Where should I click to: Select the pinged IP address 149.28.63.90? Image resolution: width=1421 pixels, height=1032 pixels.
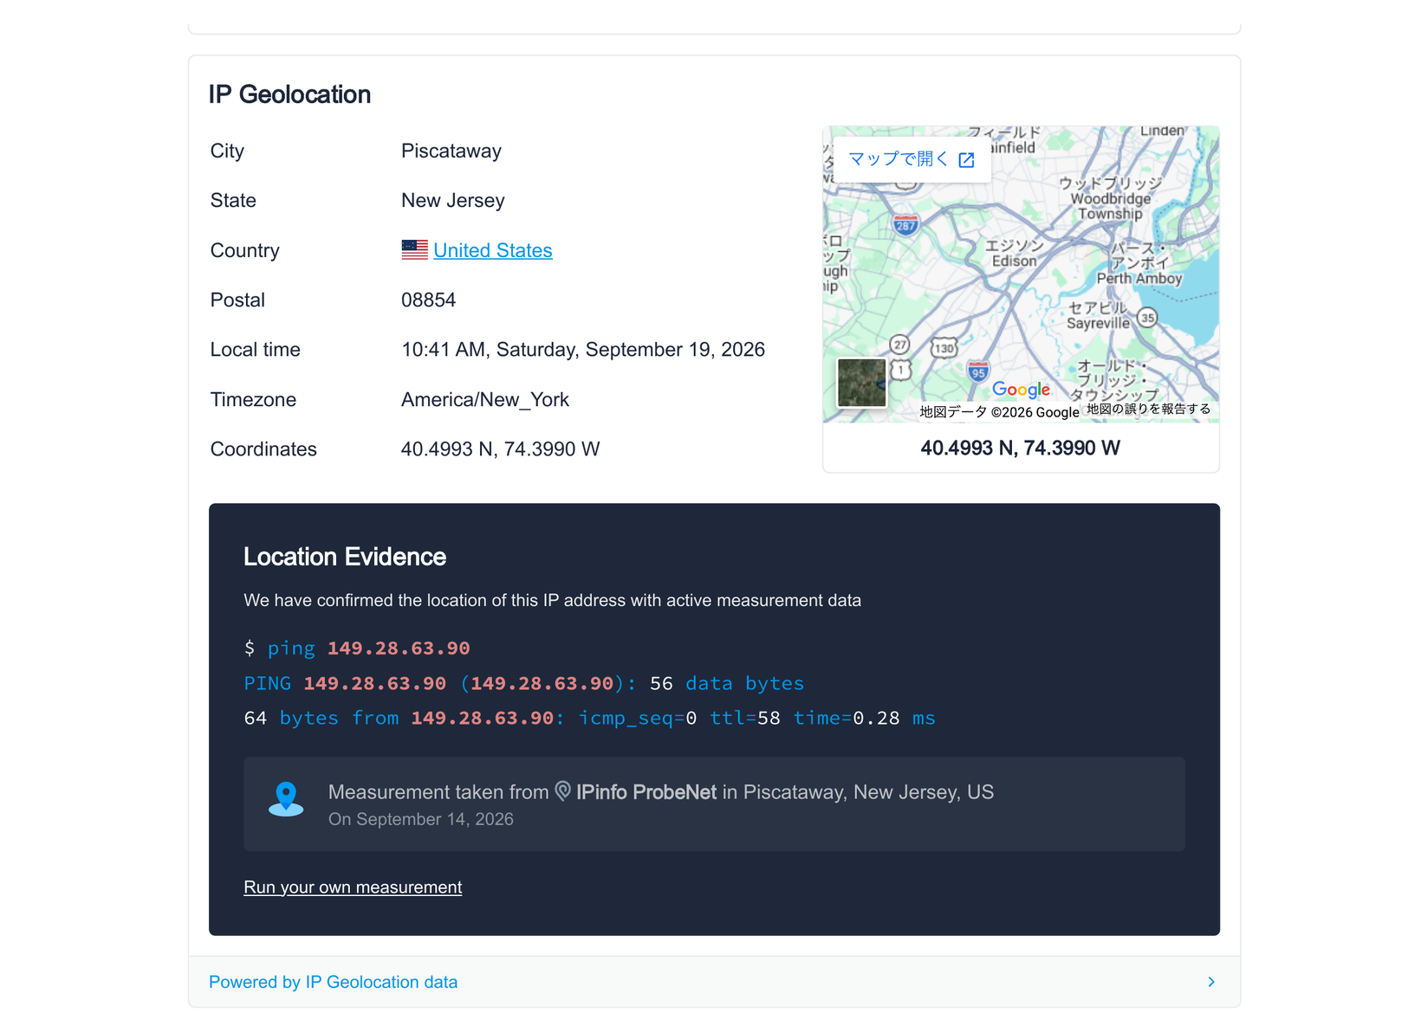[x=399, y=648]
